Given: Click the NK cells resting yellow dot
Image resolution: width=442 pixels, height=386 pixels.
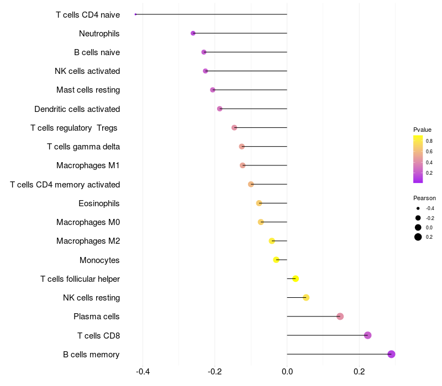Looking at the screenshot, I should click(306, 298).
